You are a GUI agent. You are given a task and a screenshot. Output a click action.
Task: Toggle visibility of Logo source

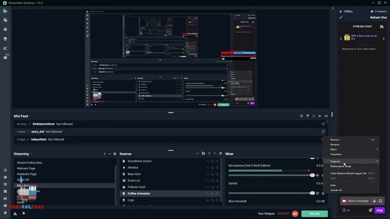point(217,200)
